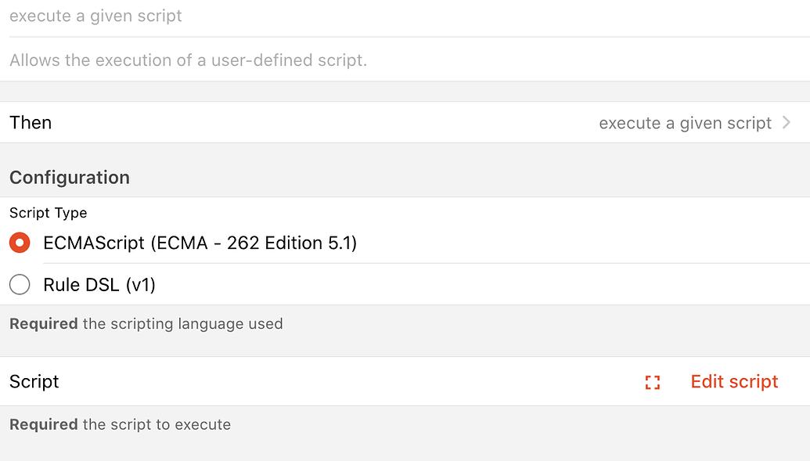The width and height of the screenshot is (810, 461).
Task: Click bold "Required" before "the scripting language used"
Action: [43, 323]
